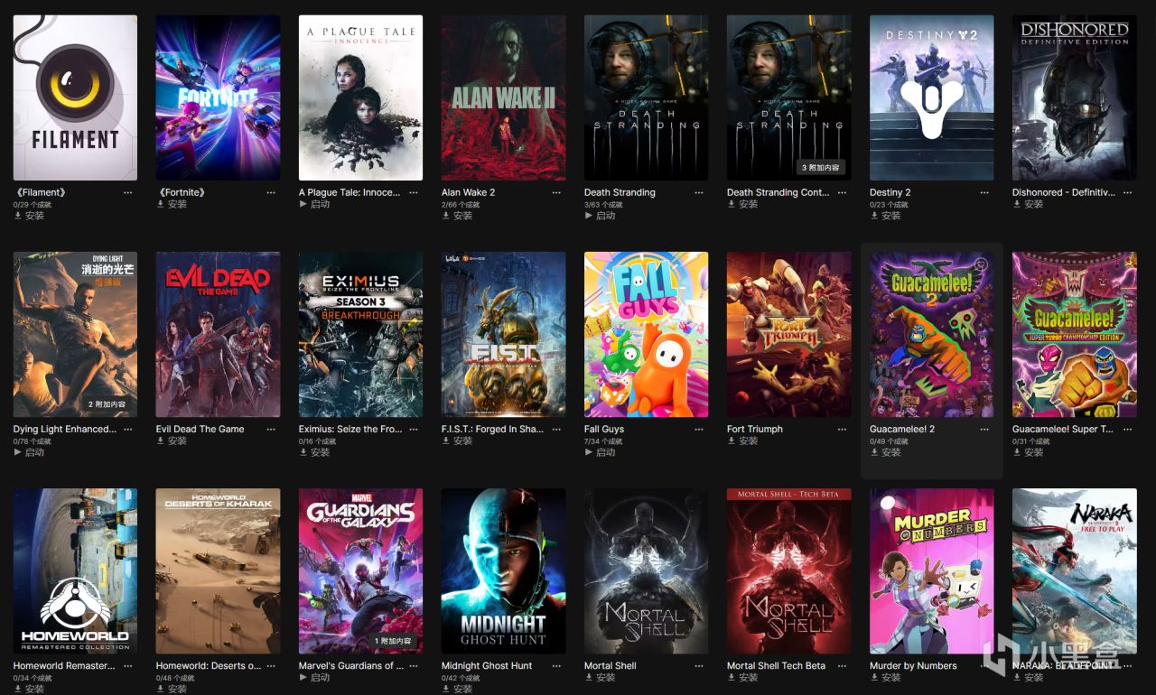
Task: Open the Alan Wake II cover art
Action: 503,97
